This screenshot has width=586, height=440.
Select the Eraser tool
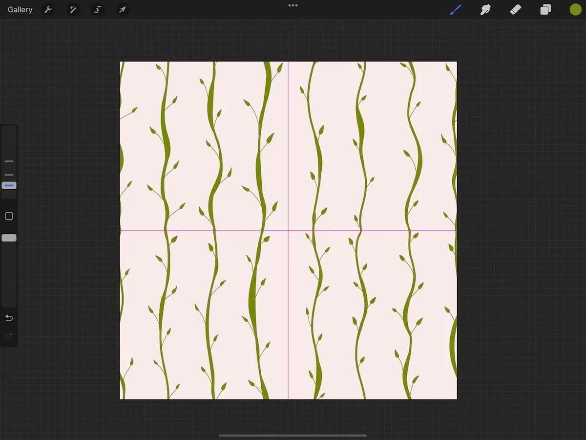516,9
